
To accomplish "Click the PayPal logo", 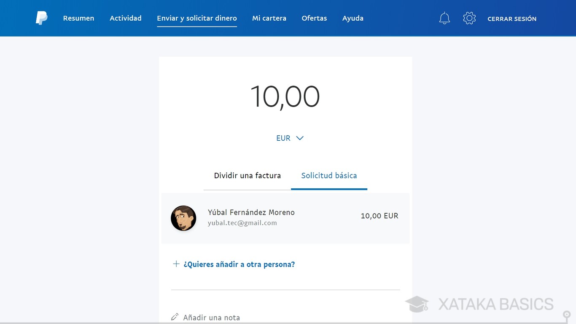I will pyautogui.click(x=41, y=18).
